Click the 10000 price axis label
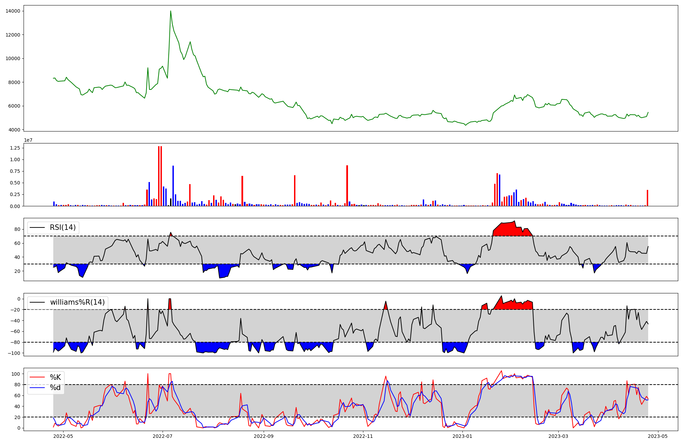 pyautogui.click(x=13, y=58)
